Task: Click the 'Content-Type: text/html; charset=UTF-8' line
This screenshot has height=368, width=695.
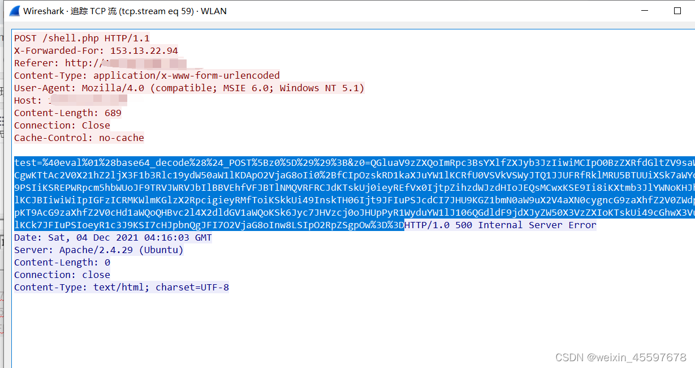Action: (122, 287)
